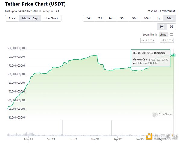Viewport: 181px width, 143px height.
Task: Select the Market Cap tab
Action: [x=30, y=18]
